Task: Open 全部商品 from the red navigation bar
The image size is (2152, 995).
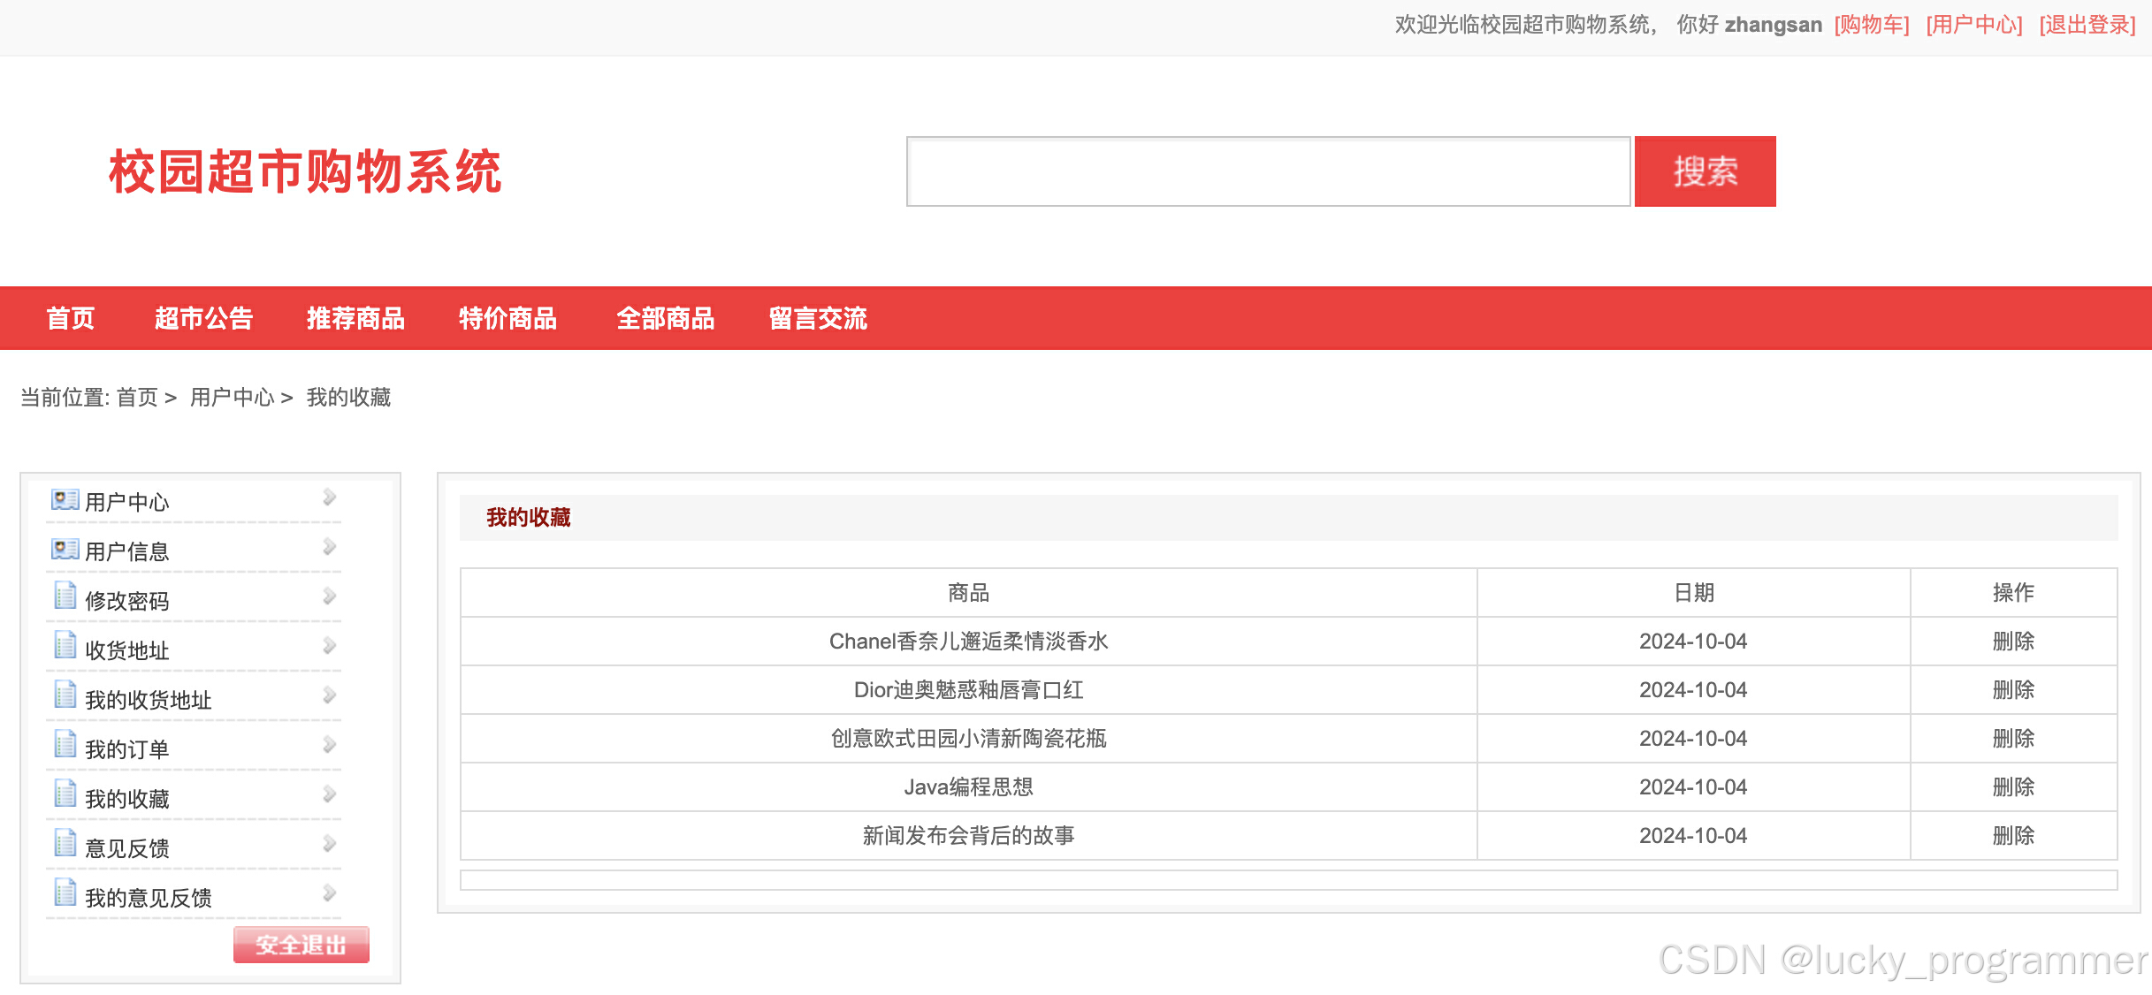Action: tap(665, 318)
